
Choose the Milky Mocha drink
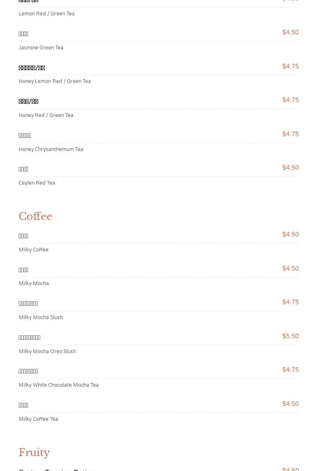tap(34, 283)
